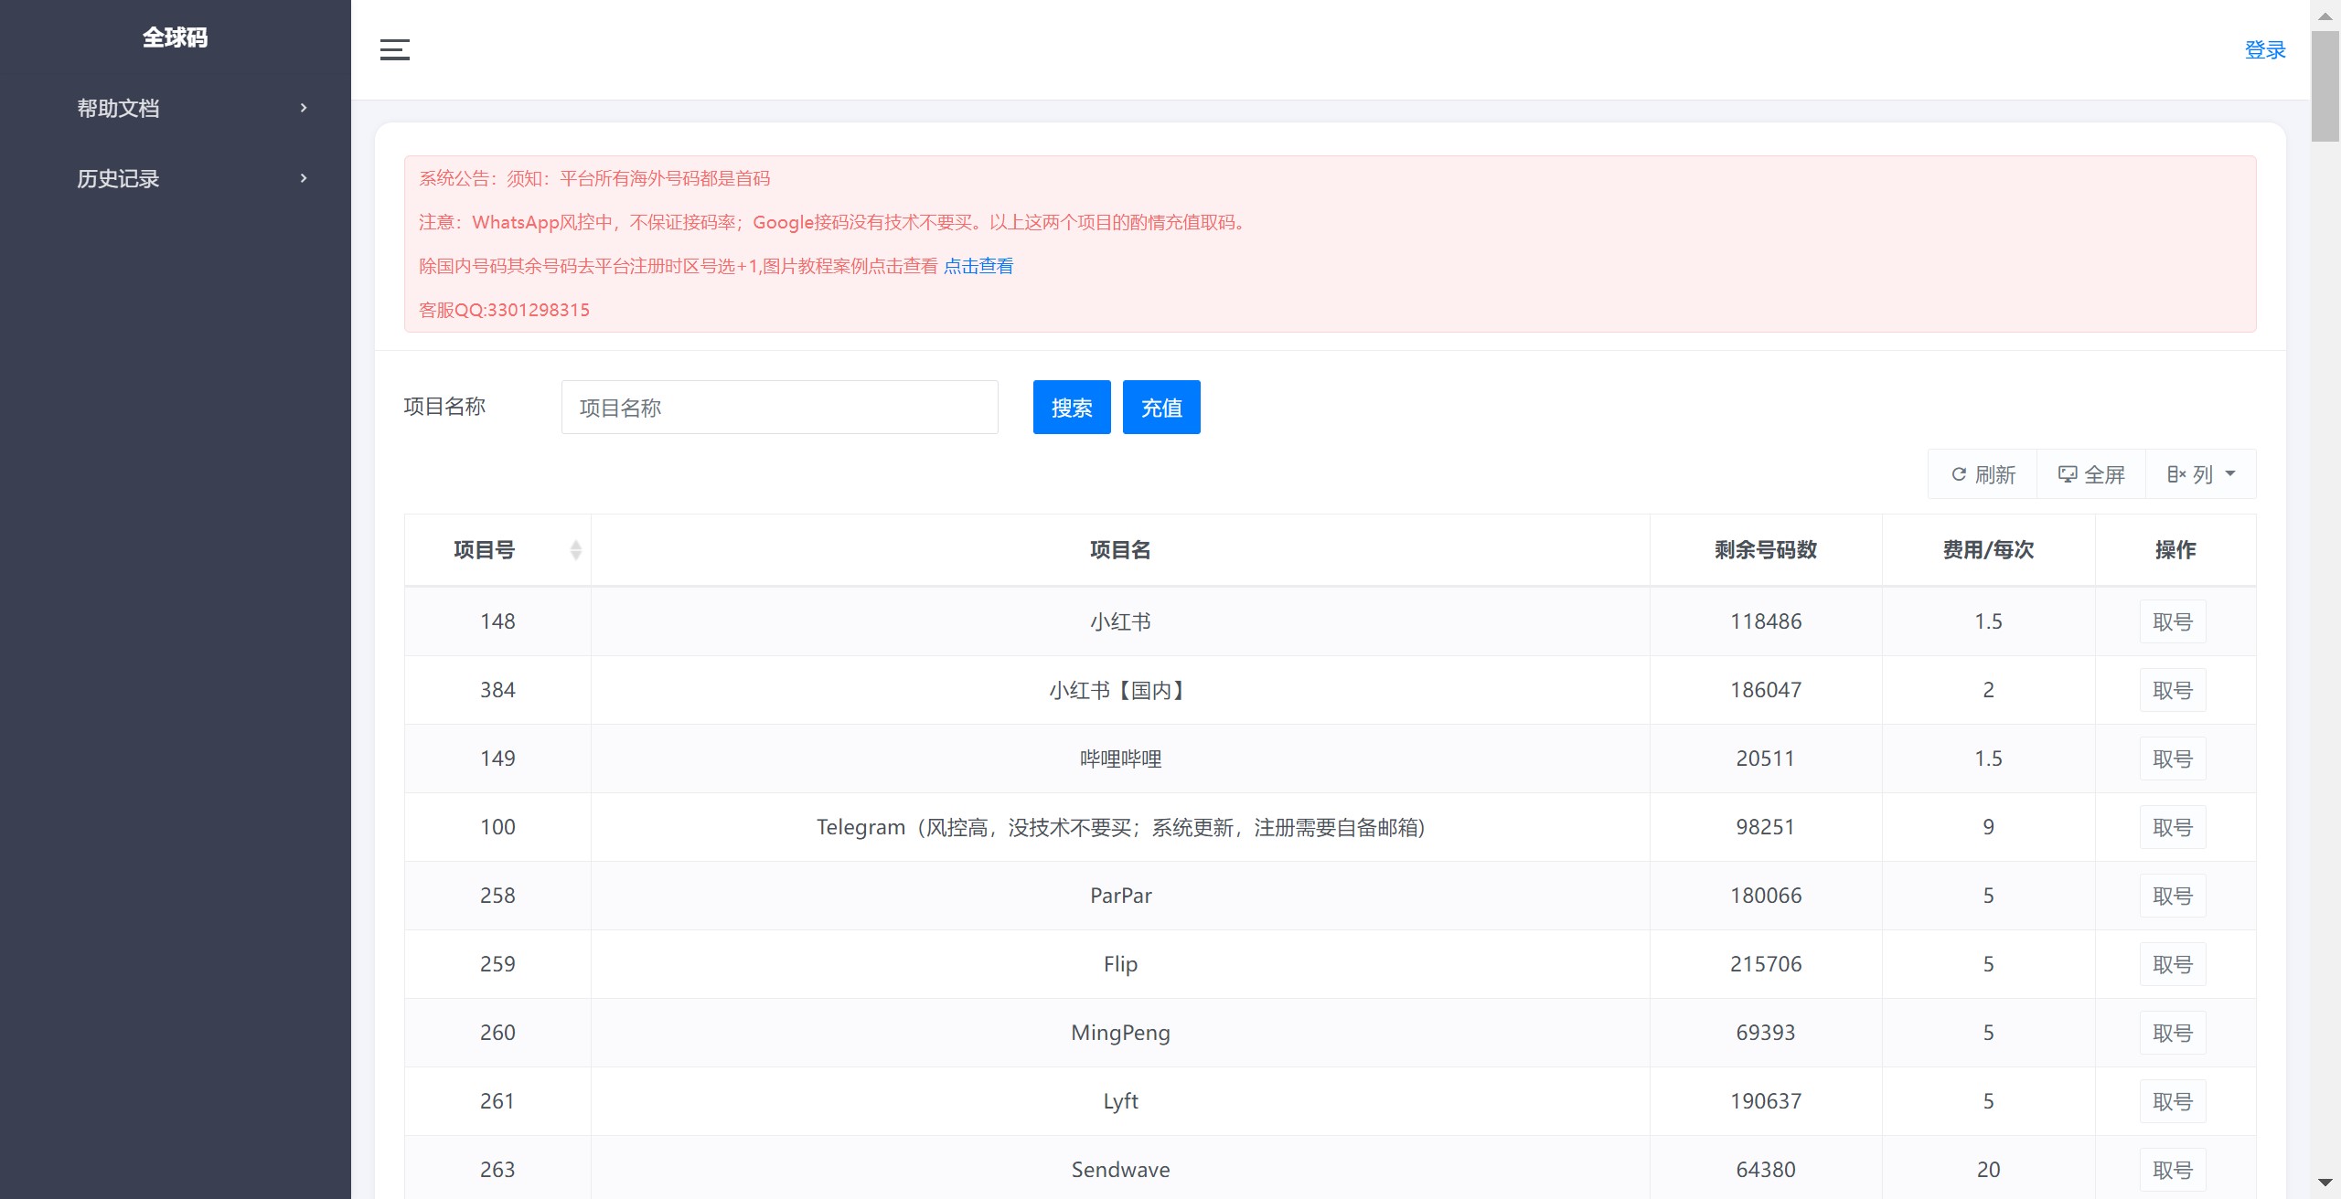Click 取号 for 小红书 project 148
This screenshot has height=1199, width=2341.
pyautogui.click(x=2173, y=621)
